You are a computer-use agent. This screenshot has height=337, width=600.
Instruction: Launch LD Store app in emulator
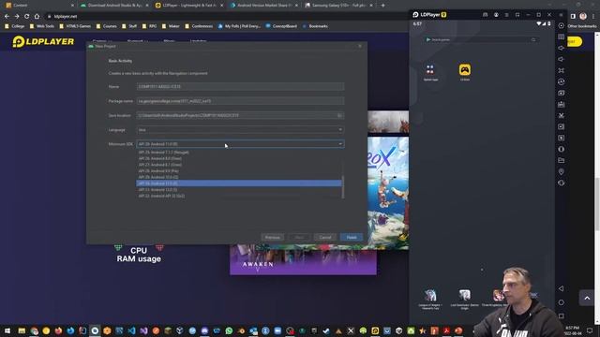point(465,71)
